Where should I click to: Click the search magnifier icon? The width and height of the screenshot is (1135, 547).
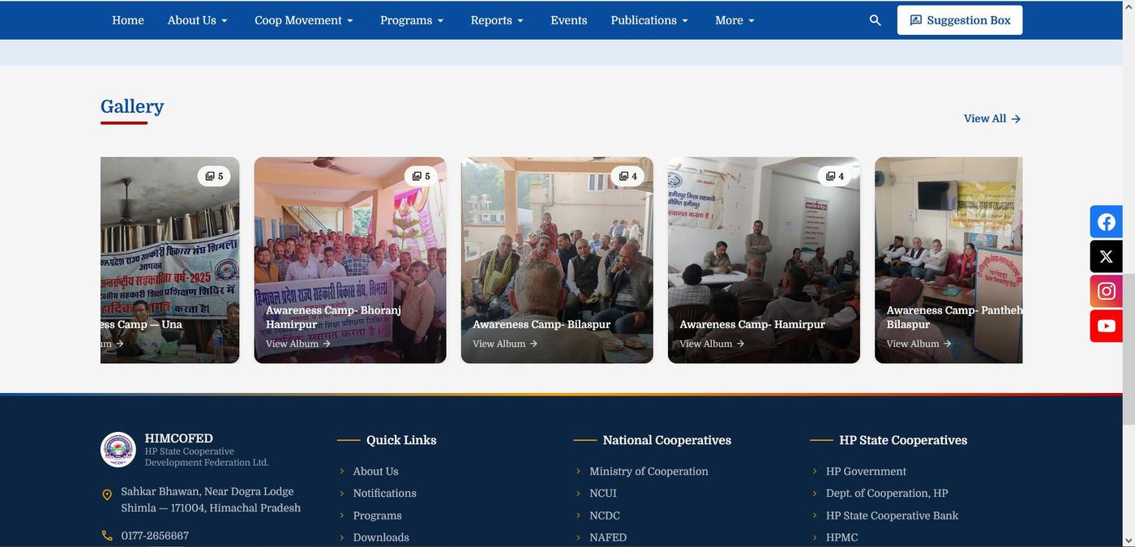(875, 20)
